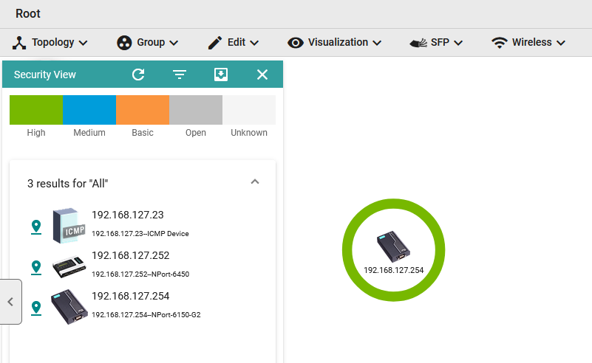Open the Edit dropdown menu
592x363 pixels.
click(233, 43)
